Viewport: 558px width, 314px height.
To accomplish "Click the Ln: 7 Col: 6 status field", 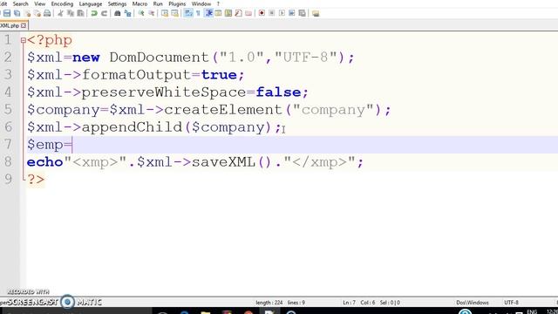I will (x=358, y=303).
